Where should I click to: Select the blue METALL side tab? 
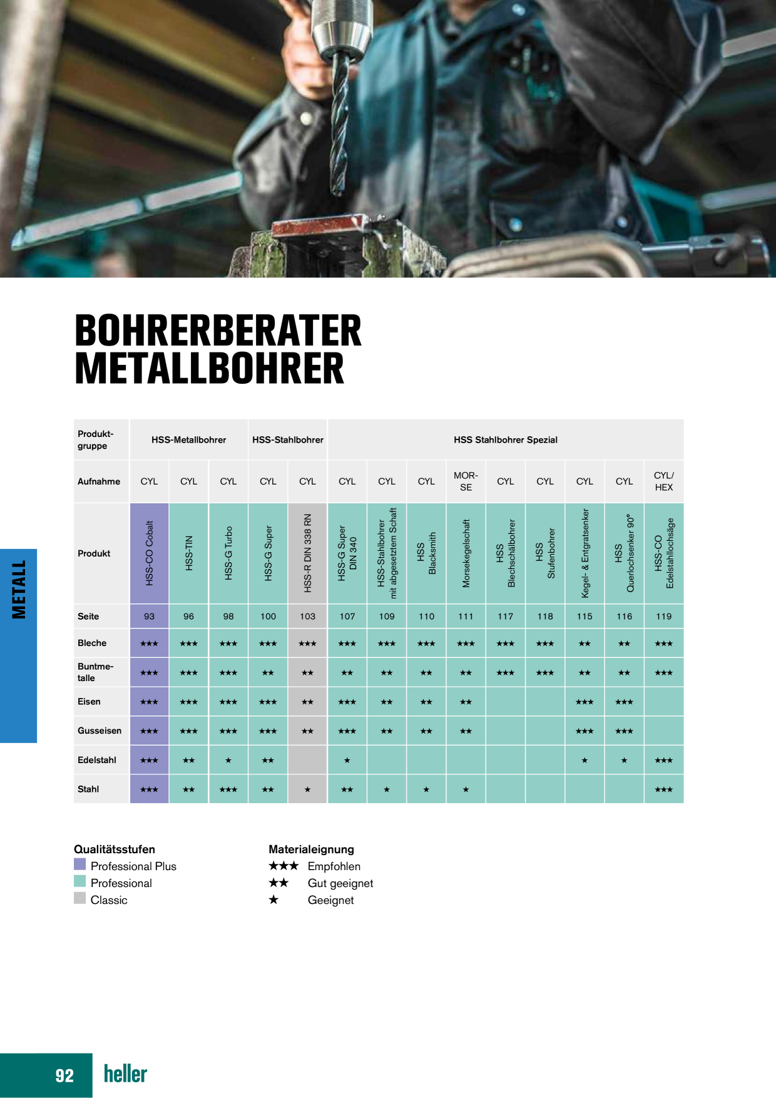[x=19, y=645]
